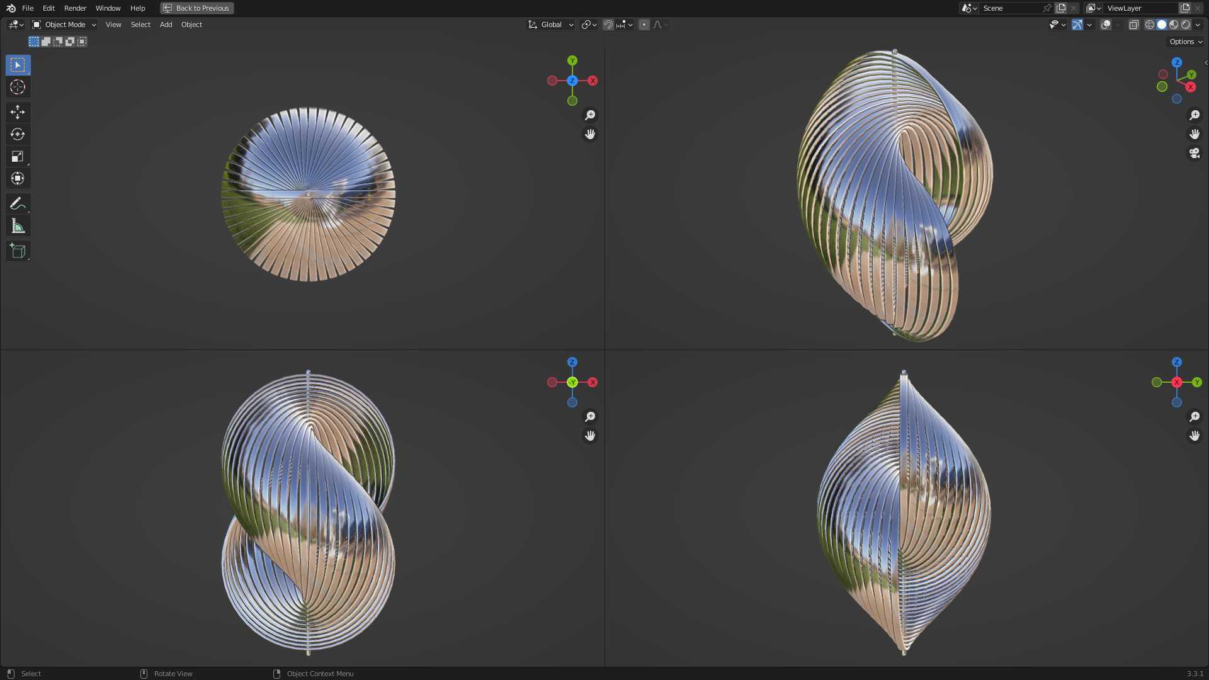This screenshot has height=680, width=1209.
Task: Click the Scene name field
Action: coord(1011,8)
